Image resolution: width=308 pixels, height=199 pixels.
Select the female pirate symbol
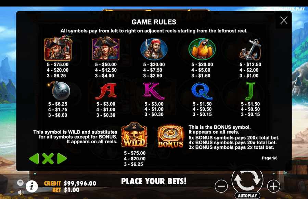(106, 49)
